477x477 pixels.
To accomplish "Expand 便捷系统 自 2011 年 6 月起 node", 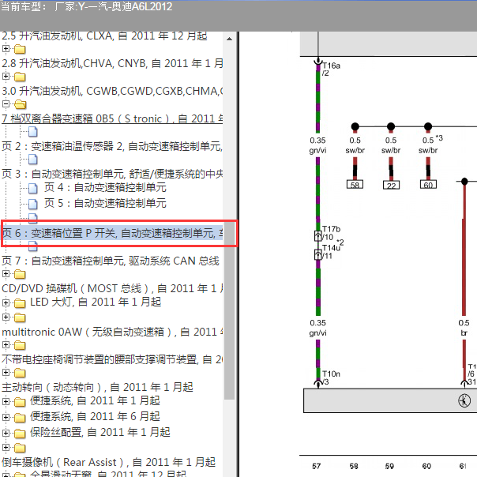I will pos(6,417).
